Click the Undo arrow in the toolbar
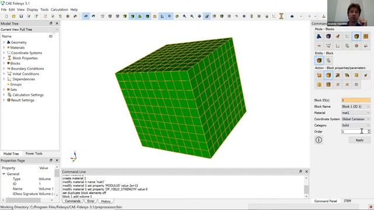 coord(86,16)
